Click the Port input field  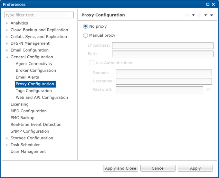[x=163, y=54]
